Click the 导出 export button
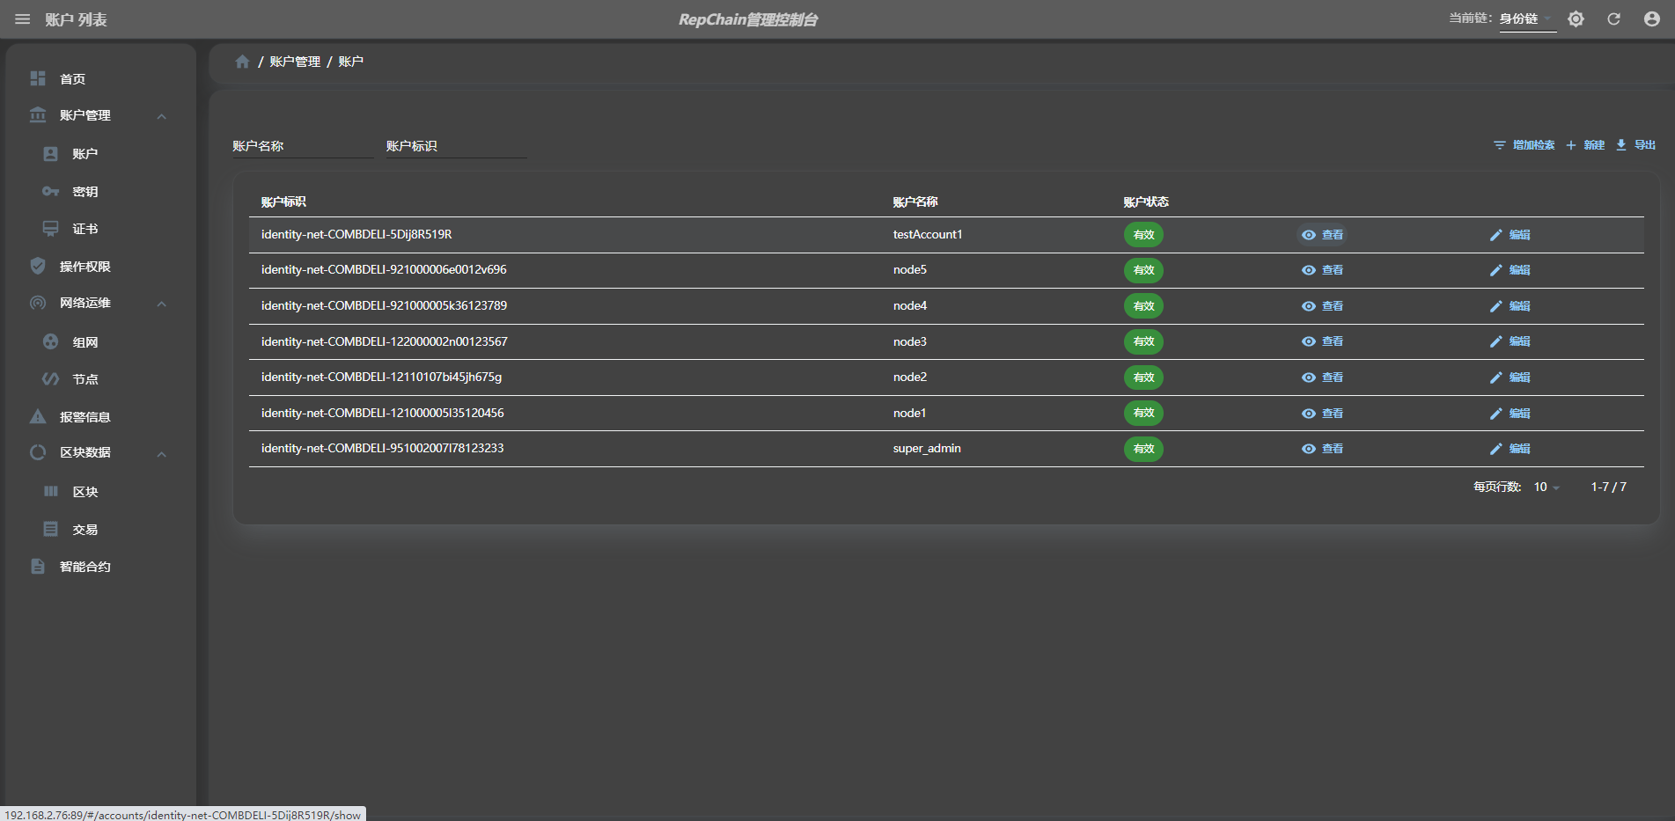1675x821 pixels. click(x=1635, y=145)
